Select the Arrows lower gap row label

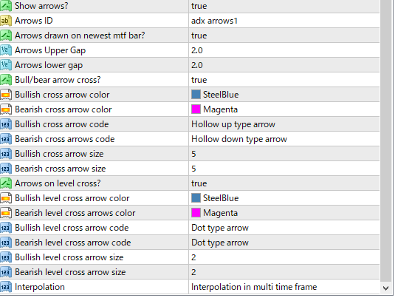coord(49,65)
